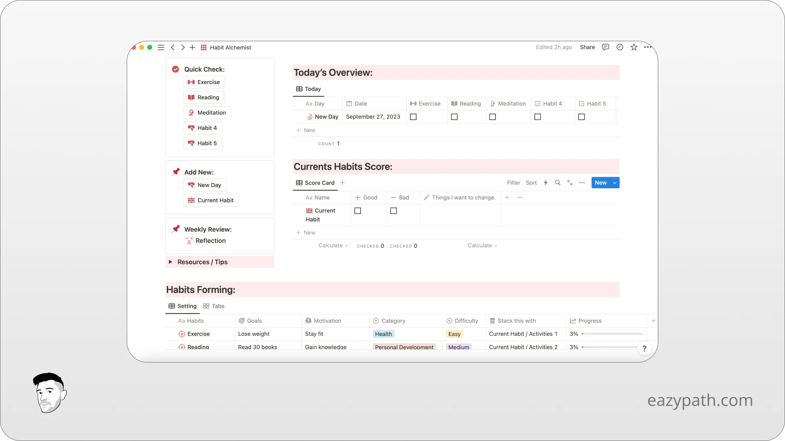Viewport: 785px width, 441px height.
Task: Click the Add New section rocket icon
Action: [x=176, y=171]
